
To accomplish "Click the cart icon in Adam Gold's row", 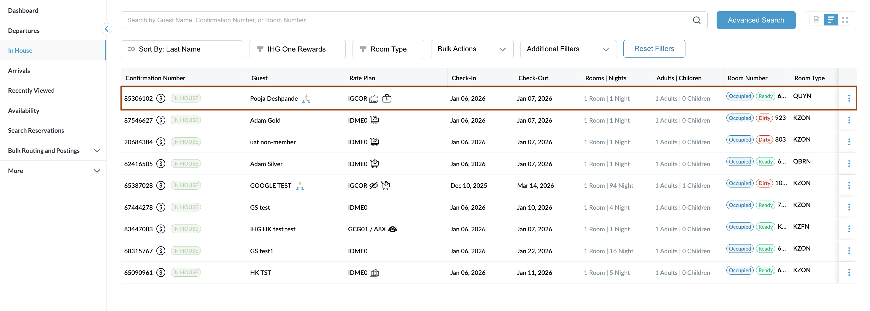I will coord(374,120).
